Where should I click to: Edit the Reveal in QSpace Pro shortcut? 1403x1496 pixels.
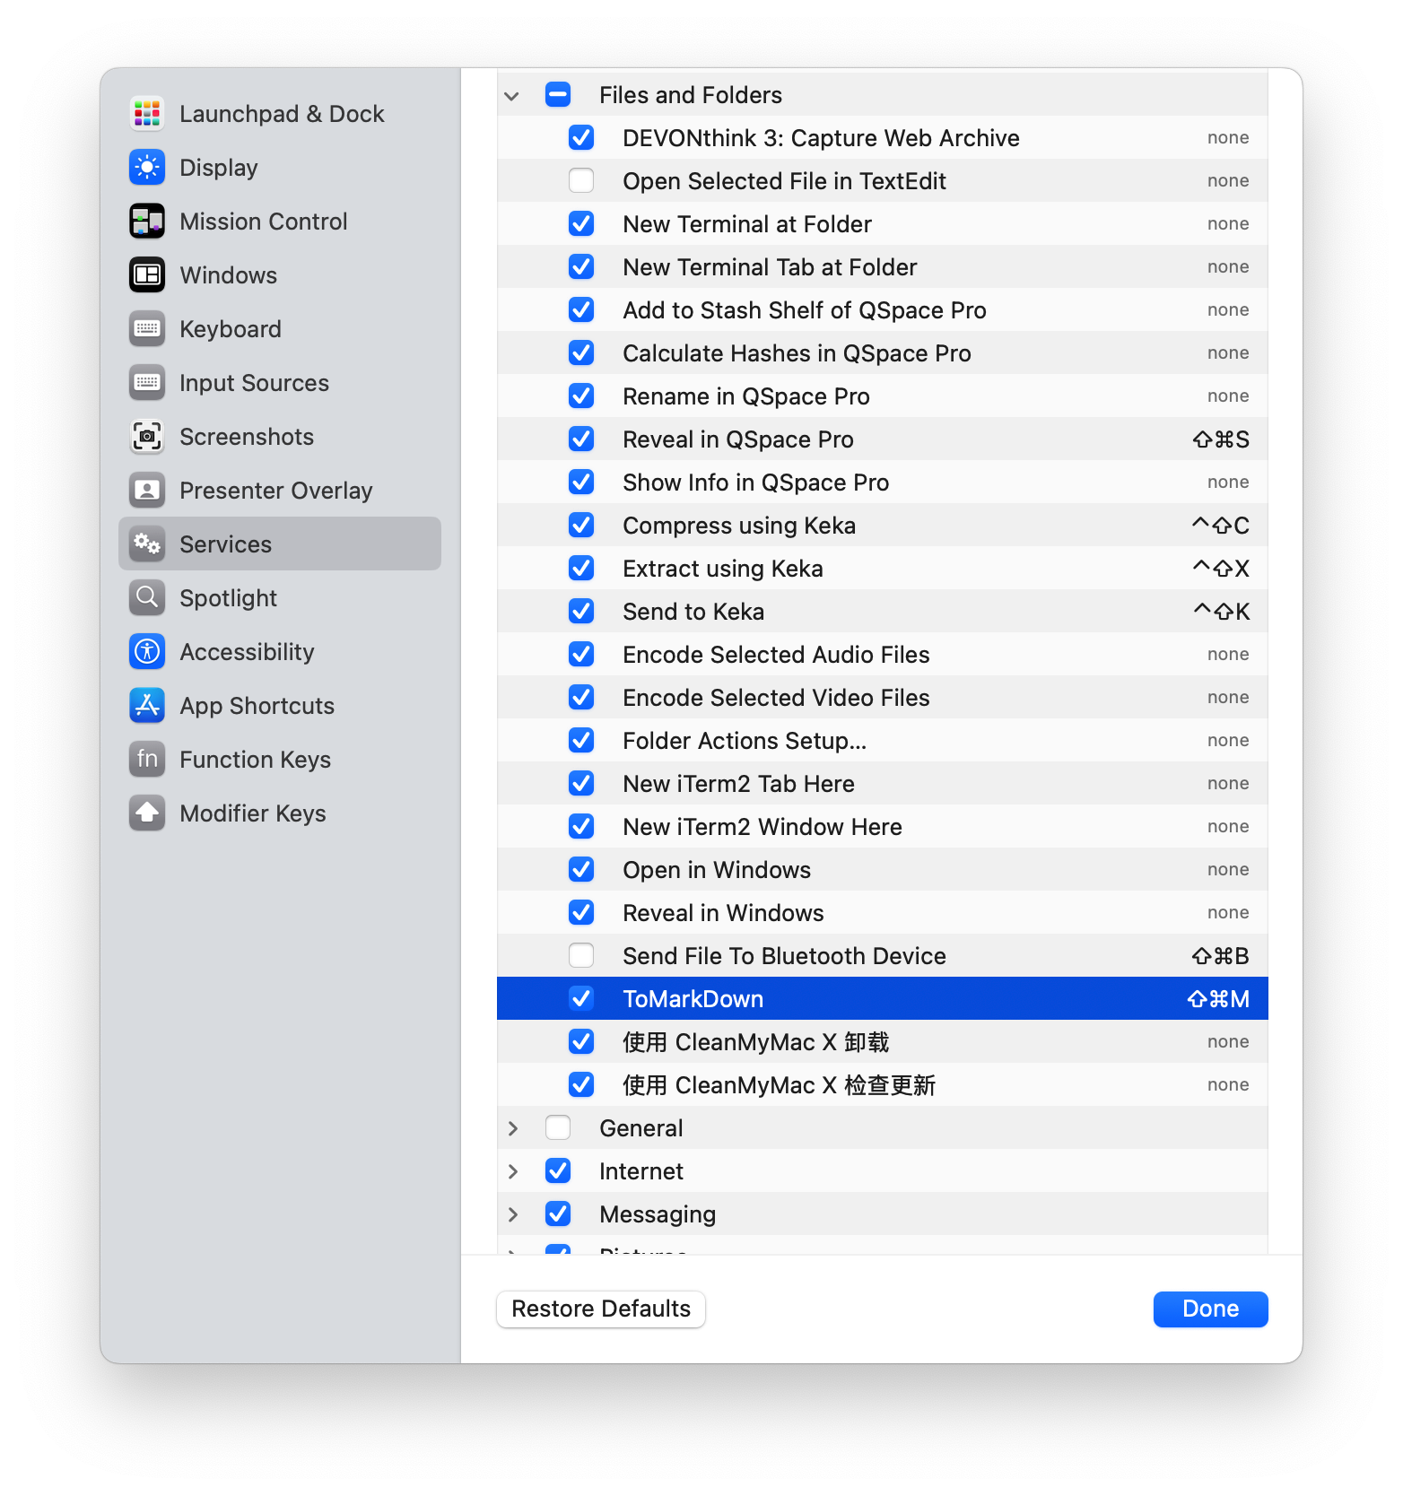click(1221, 439)
